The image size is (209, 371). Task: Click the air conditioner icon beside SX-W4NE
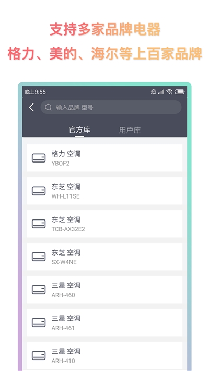click(x=39, y=257)
